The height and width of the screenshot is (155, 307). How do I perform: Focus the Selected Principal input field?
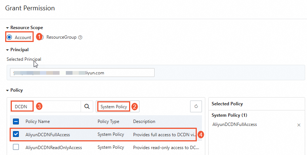click(82, 73)
